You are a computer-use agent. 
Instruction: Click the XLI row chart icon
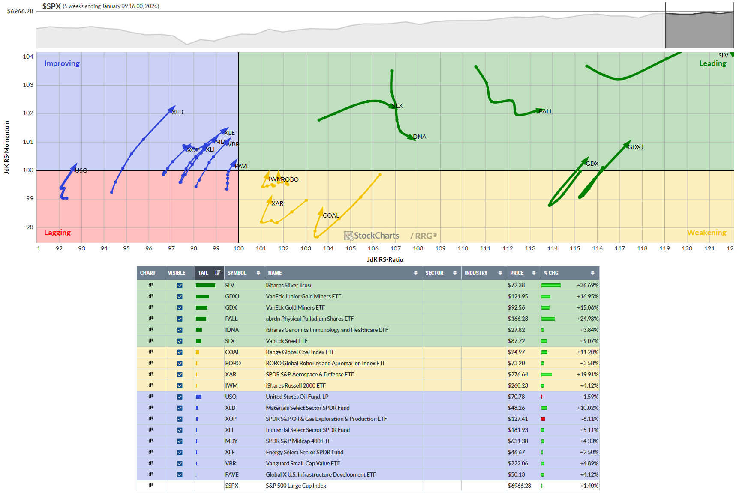150,430
